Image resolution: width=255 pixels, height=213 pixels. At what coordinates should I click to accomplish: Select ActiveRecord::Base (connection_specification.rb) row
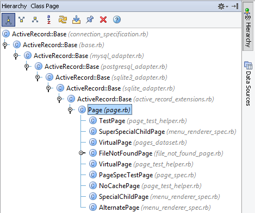pyautogui.click(x=75, y=34)
